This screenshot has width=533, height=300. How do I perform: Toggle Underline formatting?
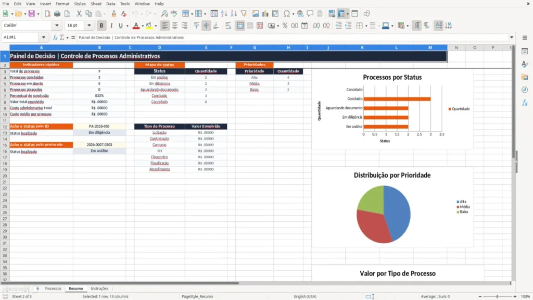click(x=120, y=26)
